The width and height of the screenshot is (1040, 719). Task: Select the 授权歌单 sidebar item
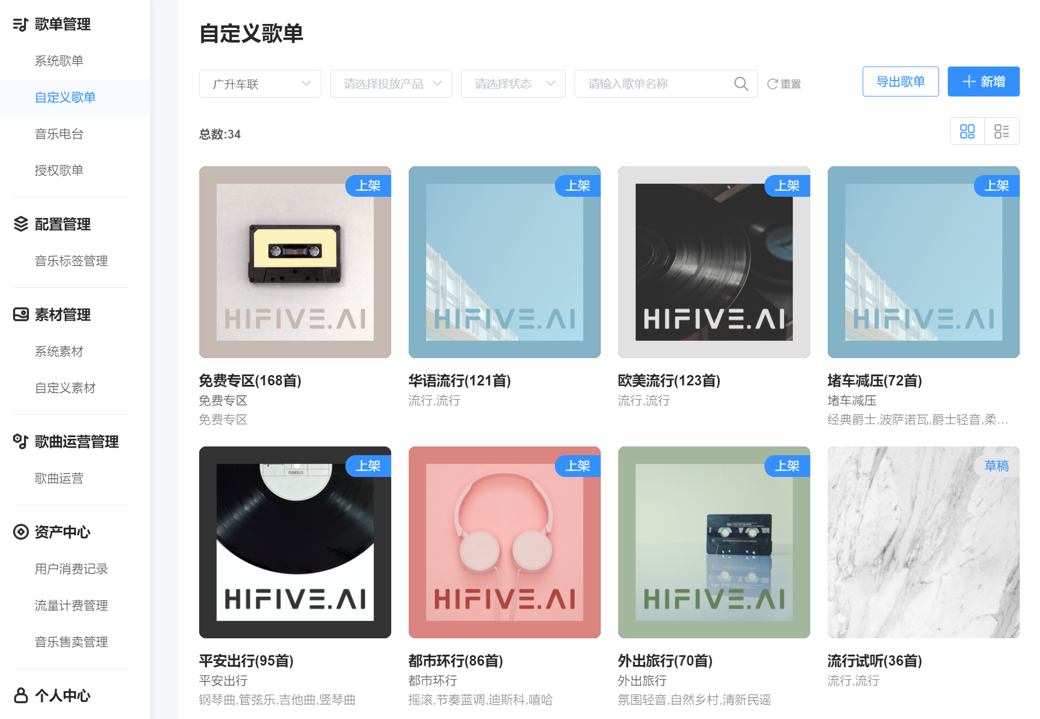(59, 170)
